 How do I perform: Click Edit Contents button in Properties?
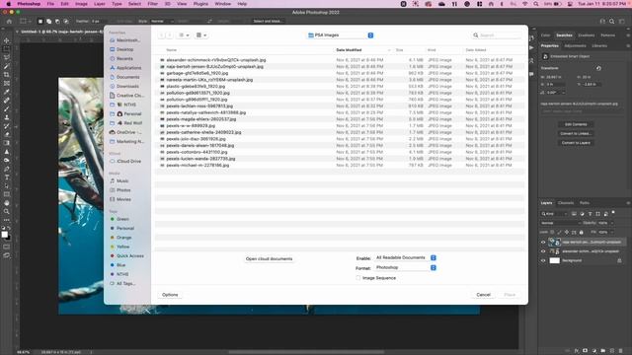[x=576, y=124]
